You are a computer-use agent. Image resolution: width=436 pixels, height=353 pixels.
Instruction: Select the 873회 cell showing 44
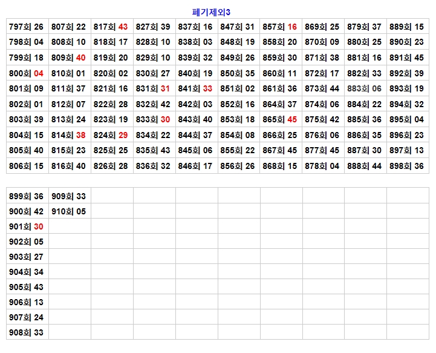322,88
